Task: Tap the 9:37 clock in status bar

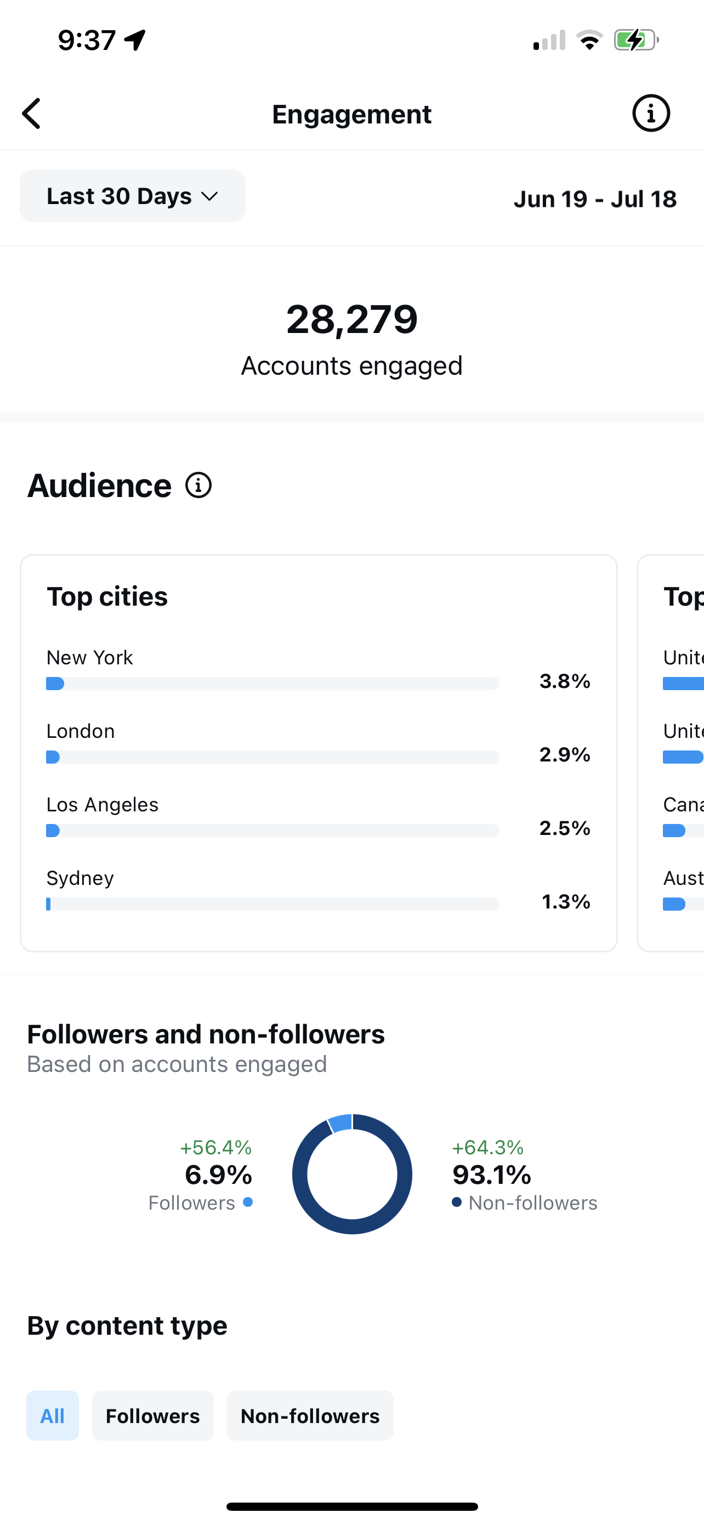Action: coord(87,40)
